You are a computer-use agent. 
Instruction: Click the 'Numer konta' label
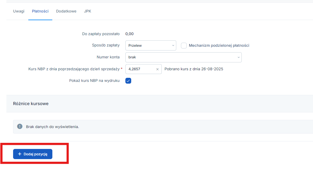108,57
